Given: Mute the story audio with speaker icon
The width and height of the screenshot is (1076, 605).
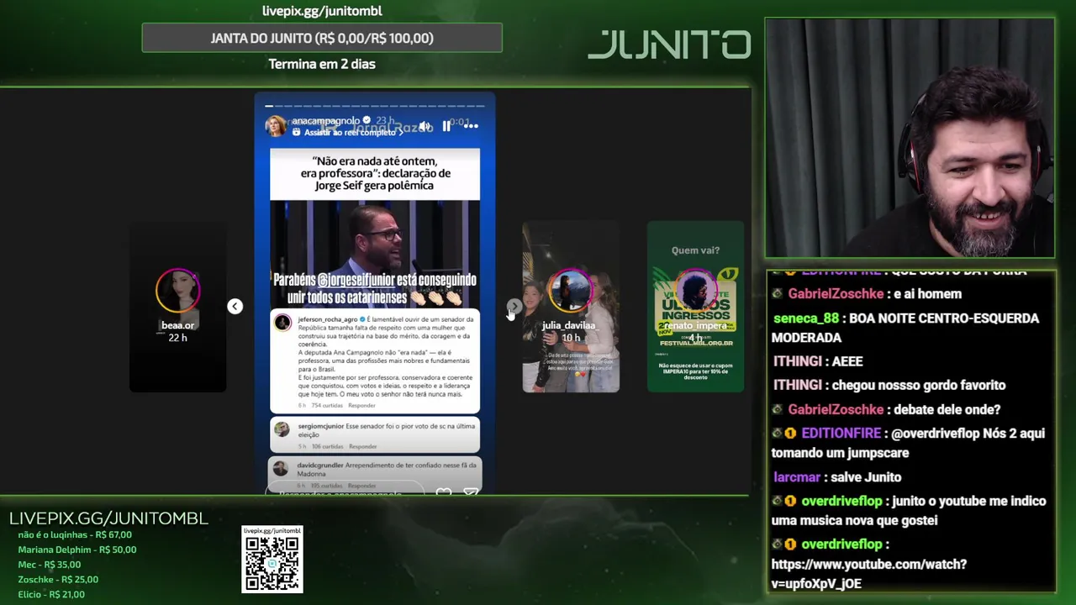Looking at the screenshot, I should tap(425, 126).
